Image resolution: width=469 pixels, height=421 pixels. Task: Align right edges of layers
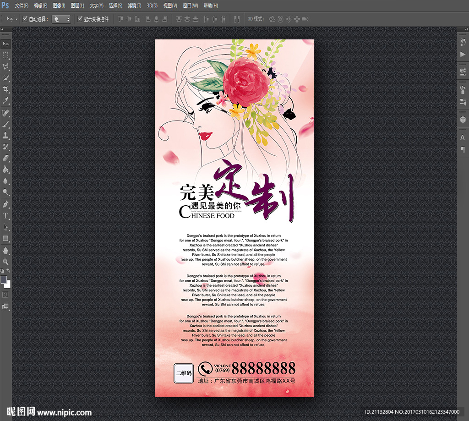[165, 19]
